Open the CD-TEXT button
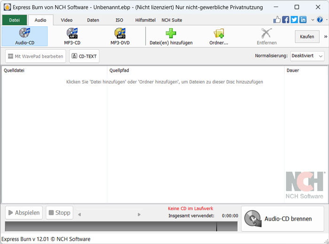 coord(84,56)
